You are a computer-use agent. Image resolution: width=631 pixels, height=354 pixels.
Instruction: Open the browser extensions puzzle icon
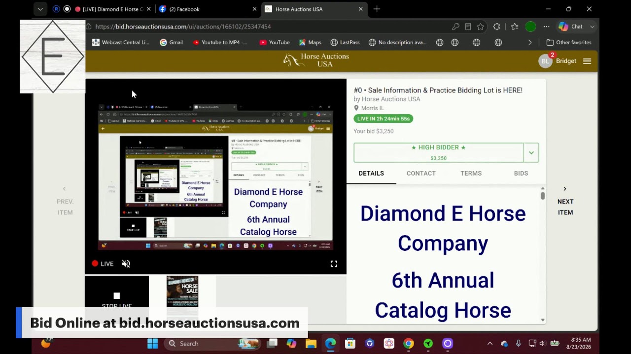497,27
